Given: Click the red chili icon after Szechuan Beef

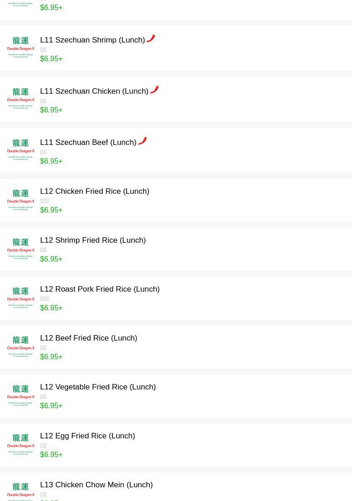Looking at the screenshot, I should point(142,141).
